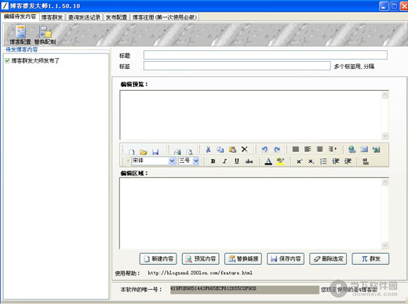Cut selection with the scissors icon
408x304 pixels.
pos(208,150)
